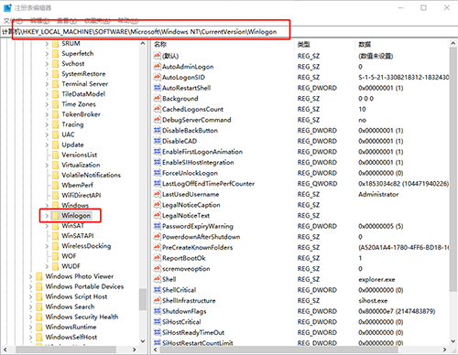The width and height of the screenshot is (458, 355).
Task: Click the tree pane scroll-right arrow
Action: pos(135,350)
